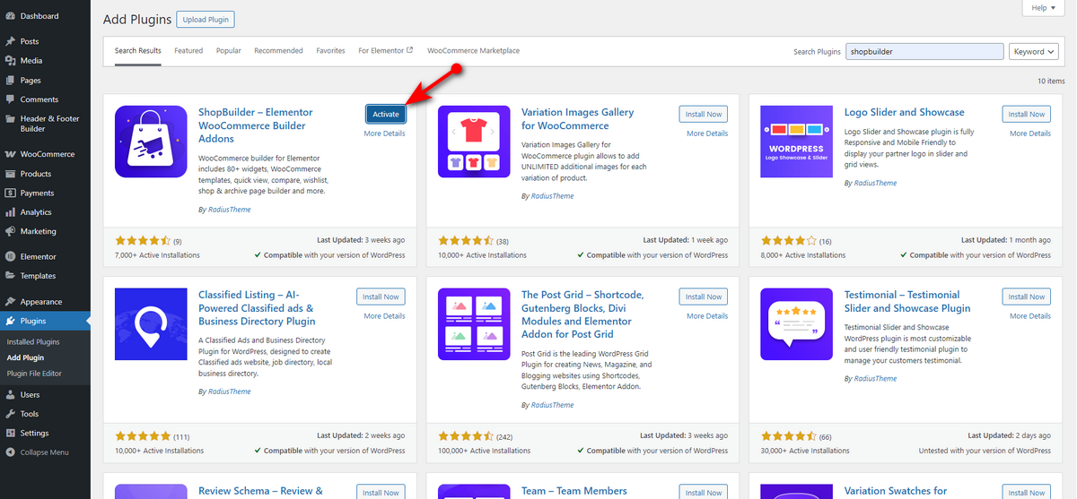Click the Header & Footer Builder icon
The height and width of the screenshot is (499, 1077).
(x=10, y=118)
